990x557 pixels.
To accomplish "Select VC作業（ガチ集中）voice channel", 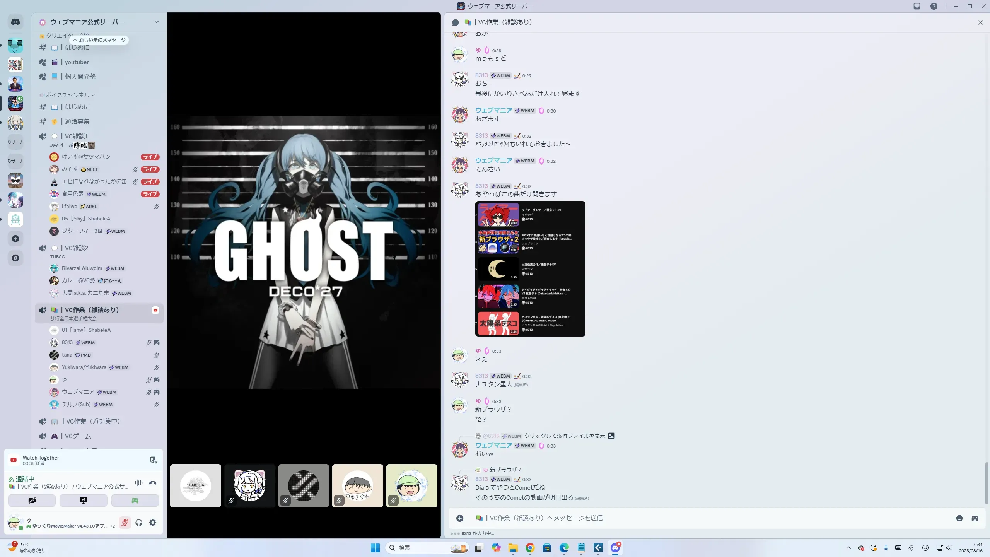I will 93,421.
